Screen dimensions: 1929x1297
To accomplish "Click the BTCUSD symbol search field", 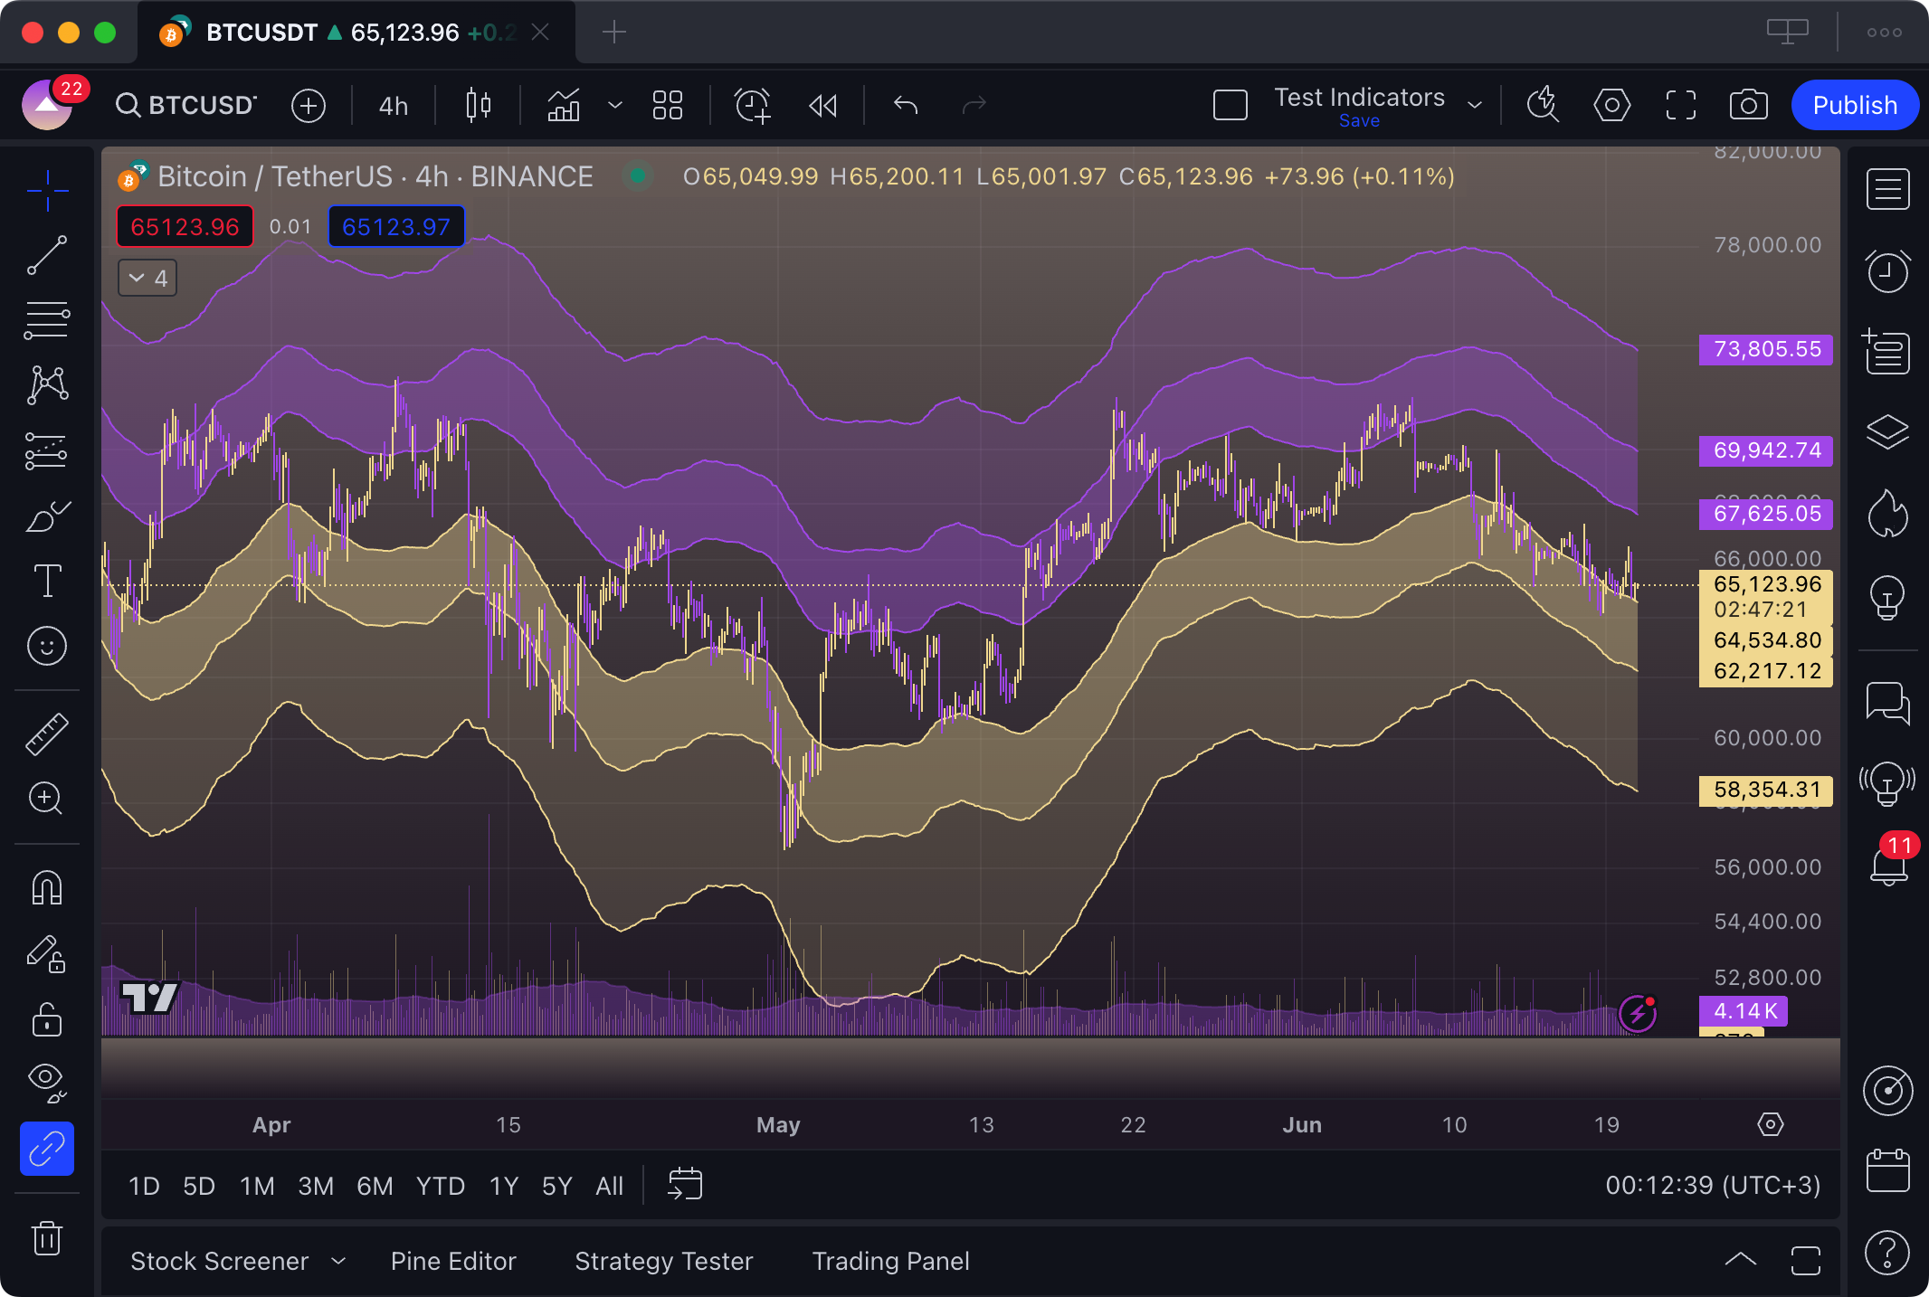I will (x=188, y=106).
